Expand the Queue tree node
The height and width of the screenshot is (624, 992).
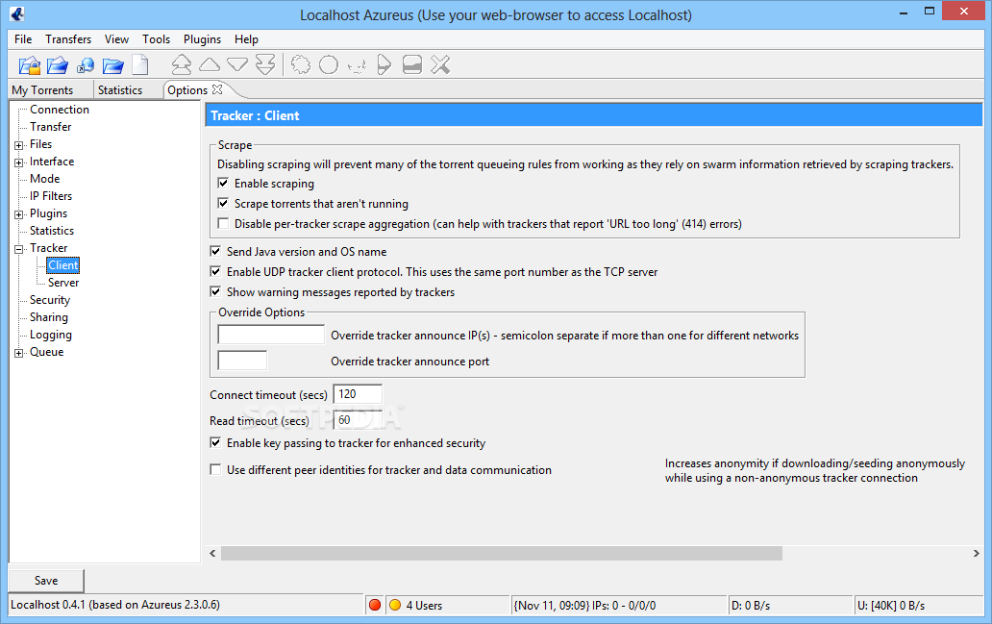coord(19,353)
